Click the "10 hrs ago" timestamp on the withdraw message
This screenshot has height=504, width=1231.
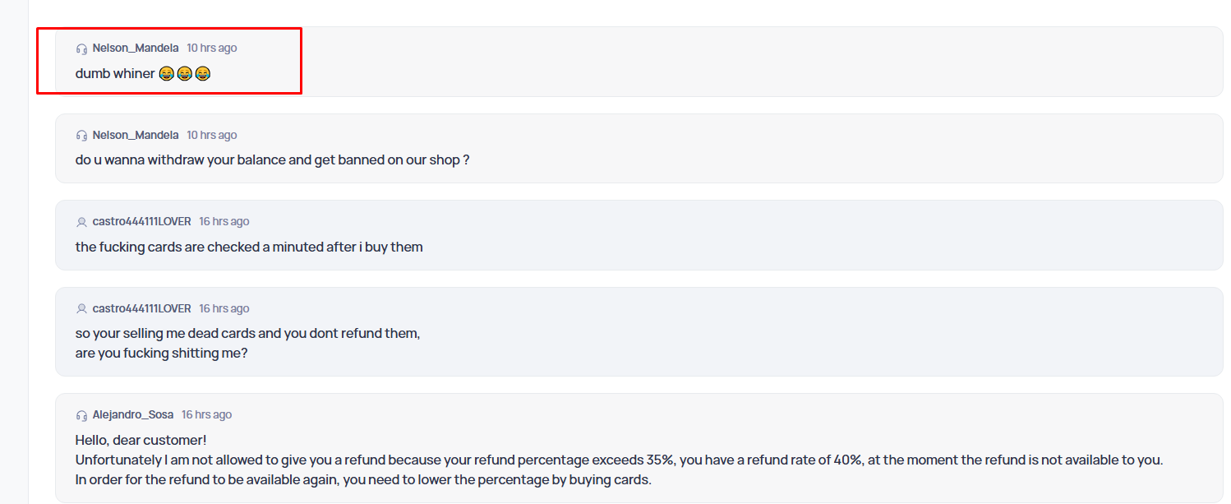click(212, 136)
